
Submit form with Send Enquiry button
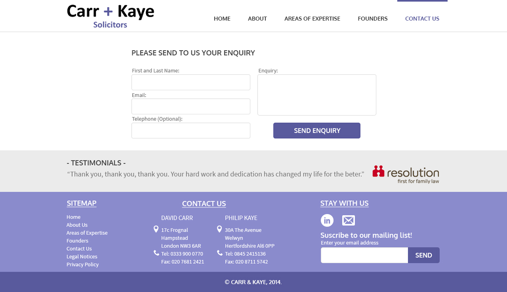click(x=317, y=130)
